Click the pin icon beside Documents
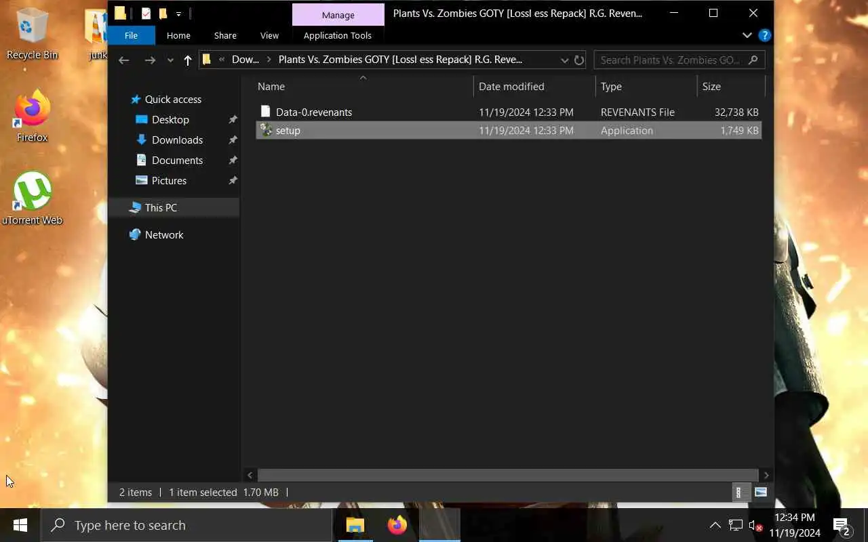 coord(233,160)
